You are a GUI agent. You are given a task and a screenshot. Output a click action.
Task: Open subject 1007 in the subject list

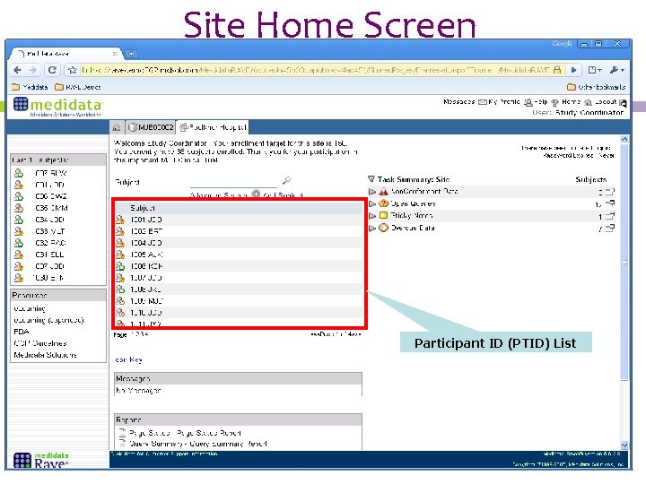point(146,278)
